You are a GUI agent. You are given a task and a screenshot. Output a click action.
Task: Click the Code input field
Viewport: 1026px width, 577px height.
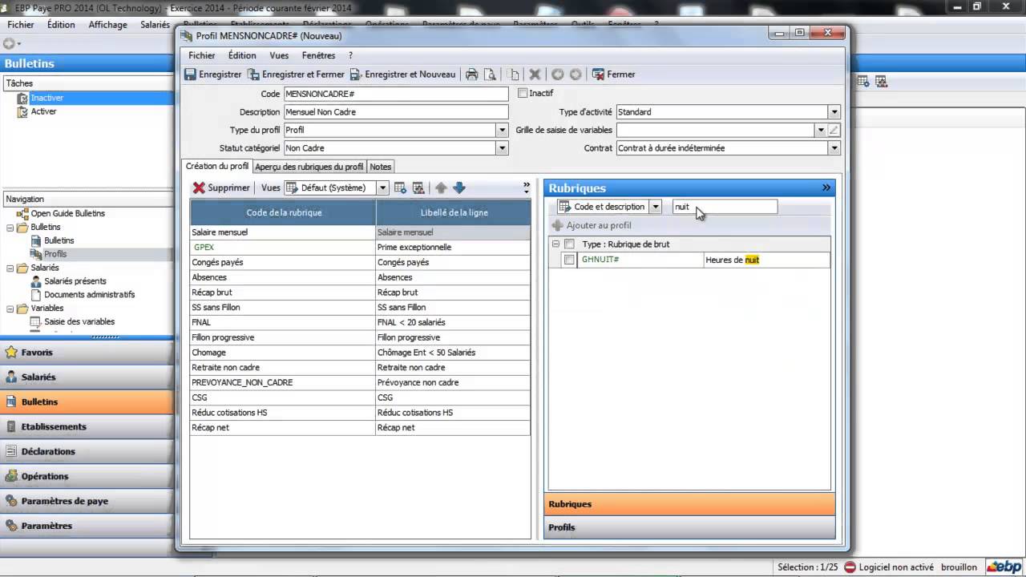(x=396, y=94)
